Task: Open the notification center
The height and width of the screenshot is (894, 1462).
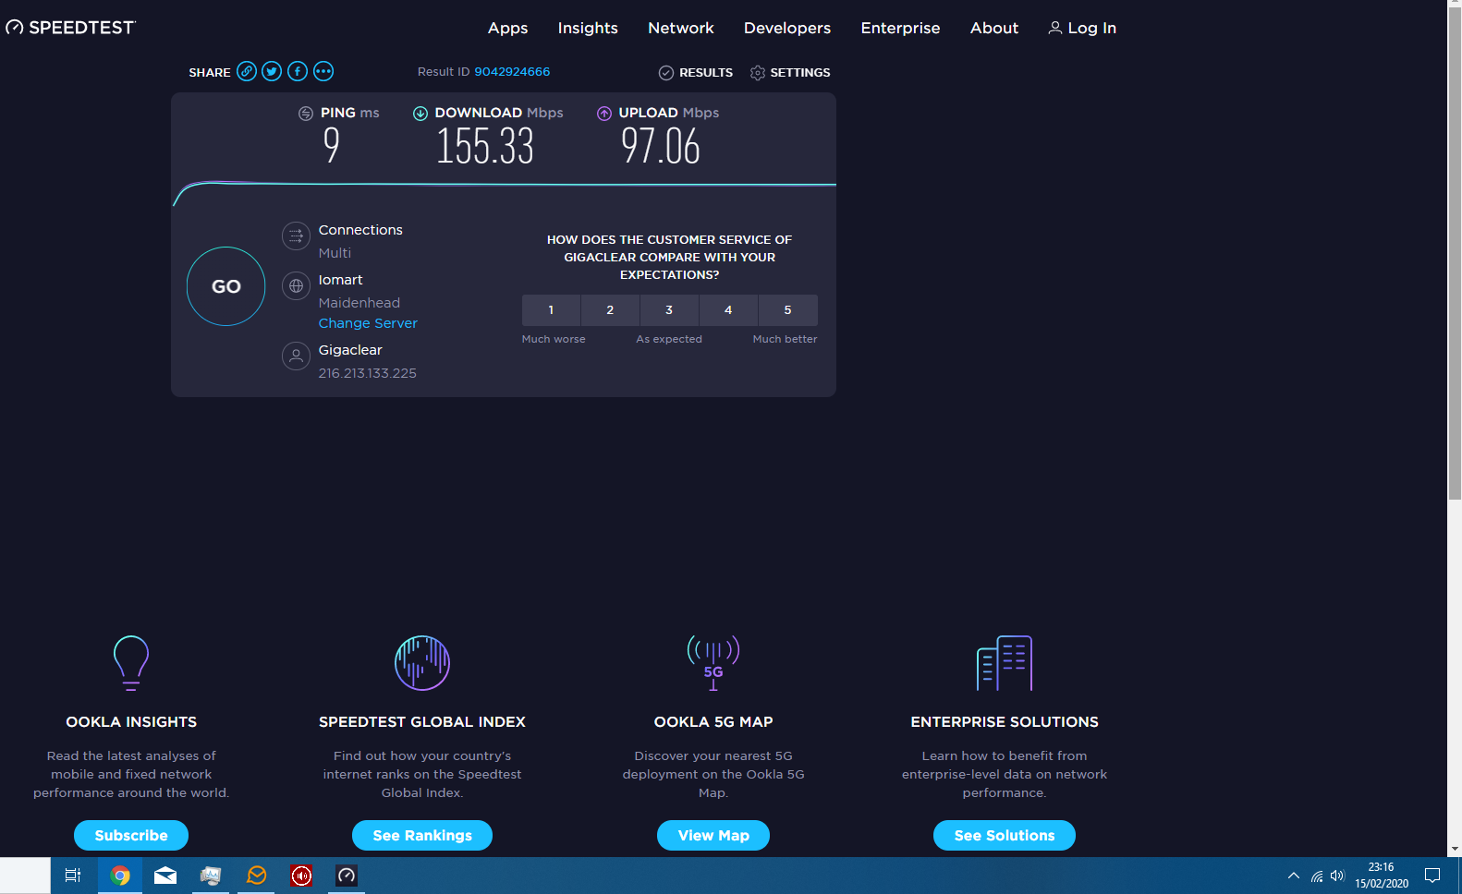Action: click(x=1432, y=876)
